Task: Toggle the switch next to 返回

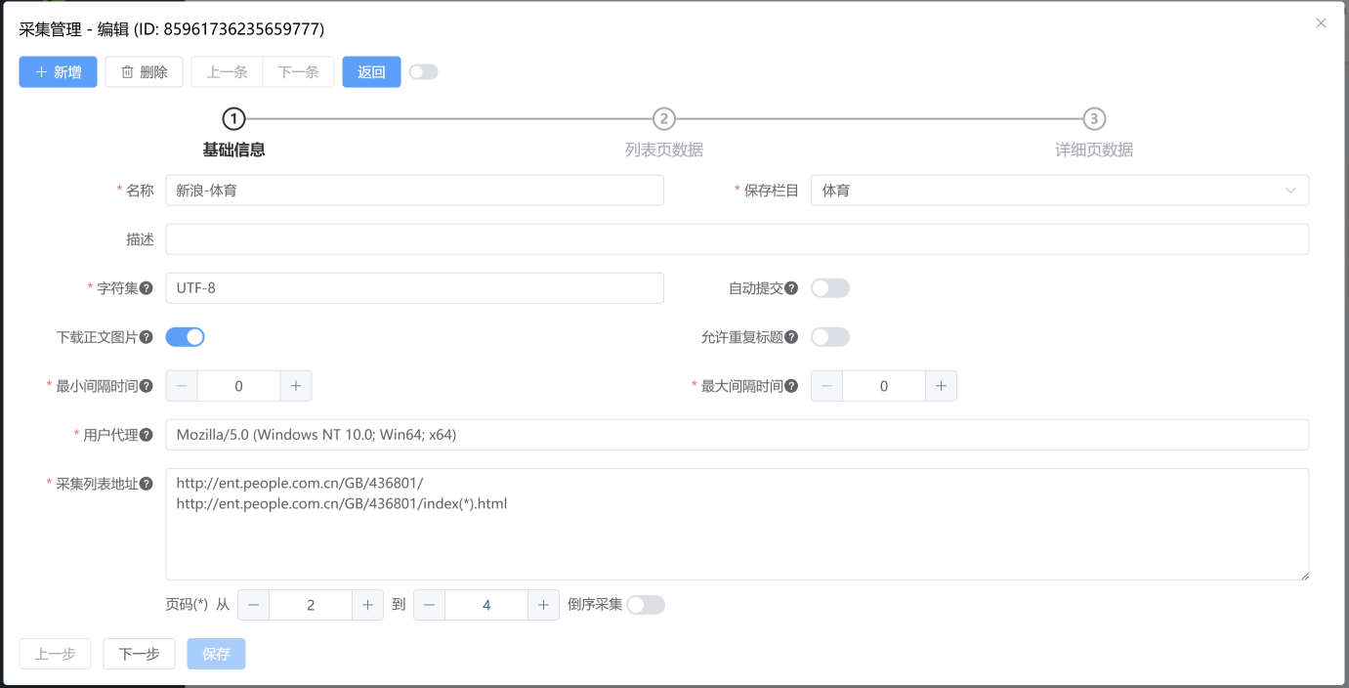Action: [x=423, y=72]
